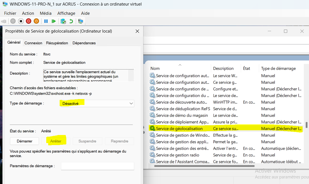Create a checkpoint with the server-clock icon
This screenshot has width=309, height=184.
[x=63, y=21]
